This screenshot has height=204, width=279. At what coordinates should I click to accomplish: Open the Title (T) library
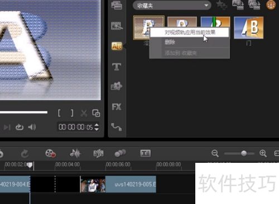[x=117, y=67]
